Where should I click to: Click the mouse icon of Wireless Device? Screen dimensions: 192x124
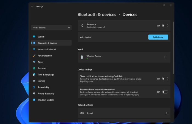[82, 57]
